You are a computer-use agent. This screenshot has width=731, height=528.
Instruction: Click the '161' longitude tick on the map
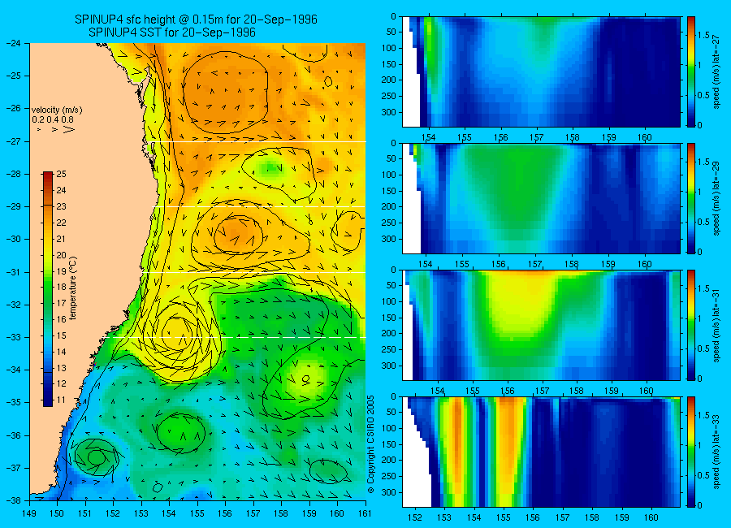365,513
